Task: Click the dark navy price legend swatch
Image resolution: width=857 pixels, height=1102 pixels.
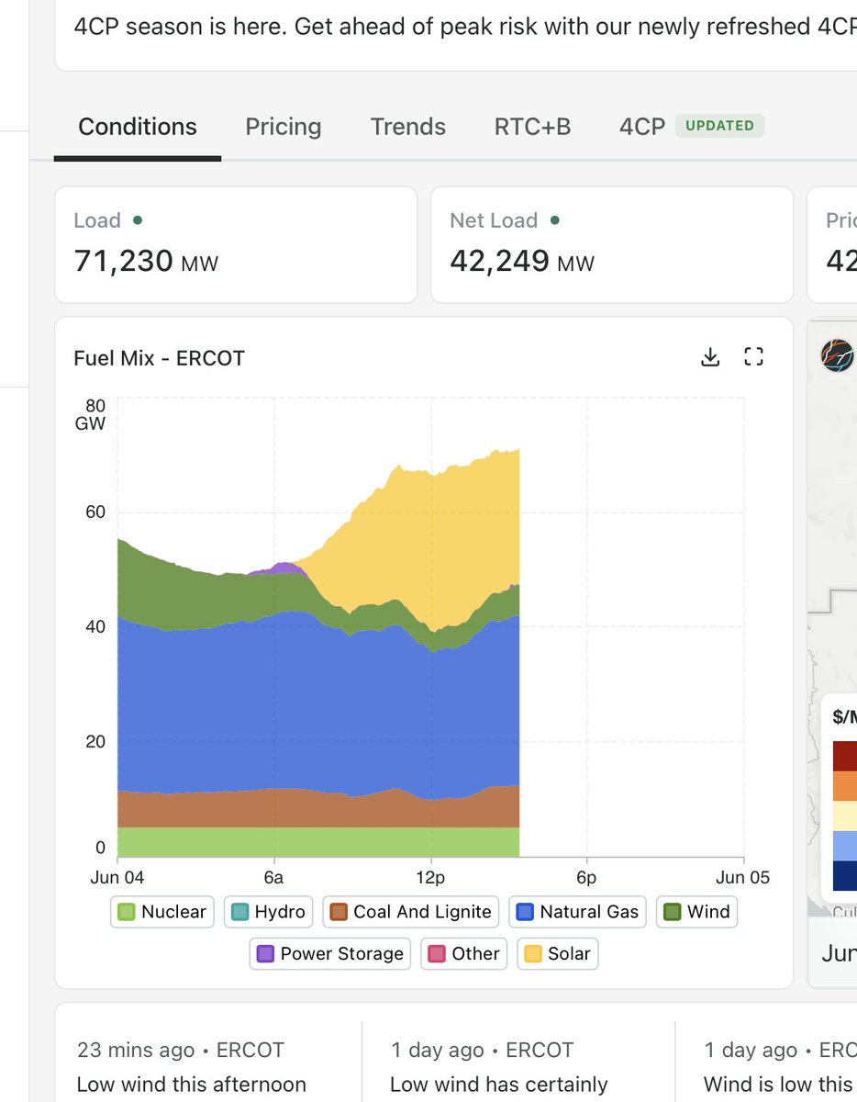Action: 845,875
